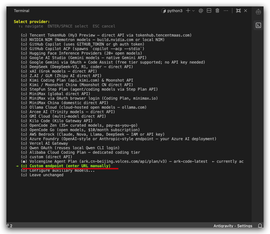Split the terminal panel

(x=209, y=11)
